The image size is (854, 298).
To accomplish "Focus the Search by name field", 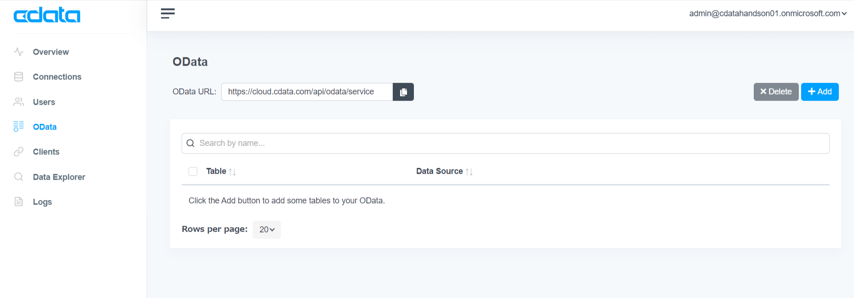I will (x=505, y=143).
